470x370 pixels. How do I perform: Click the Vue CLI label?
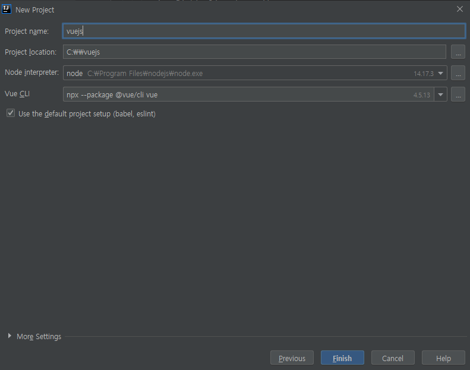click(17, 94)
